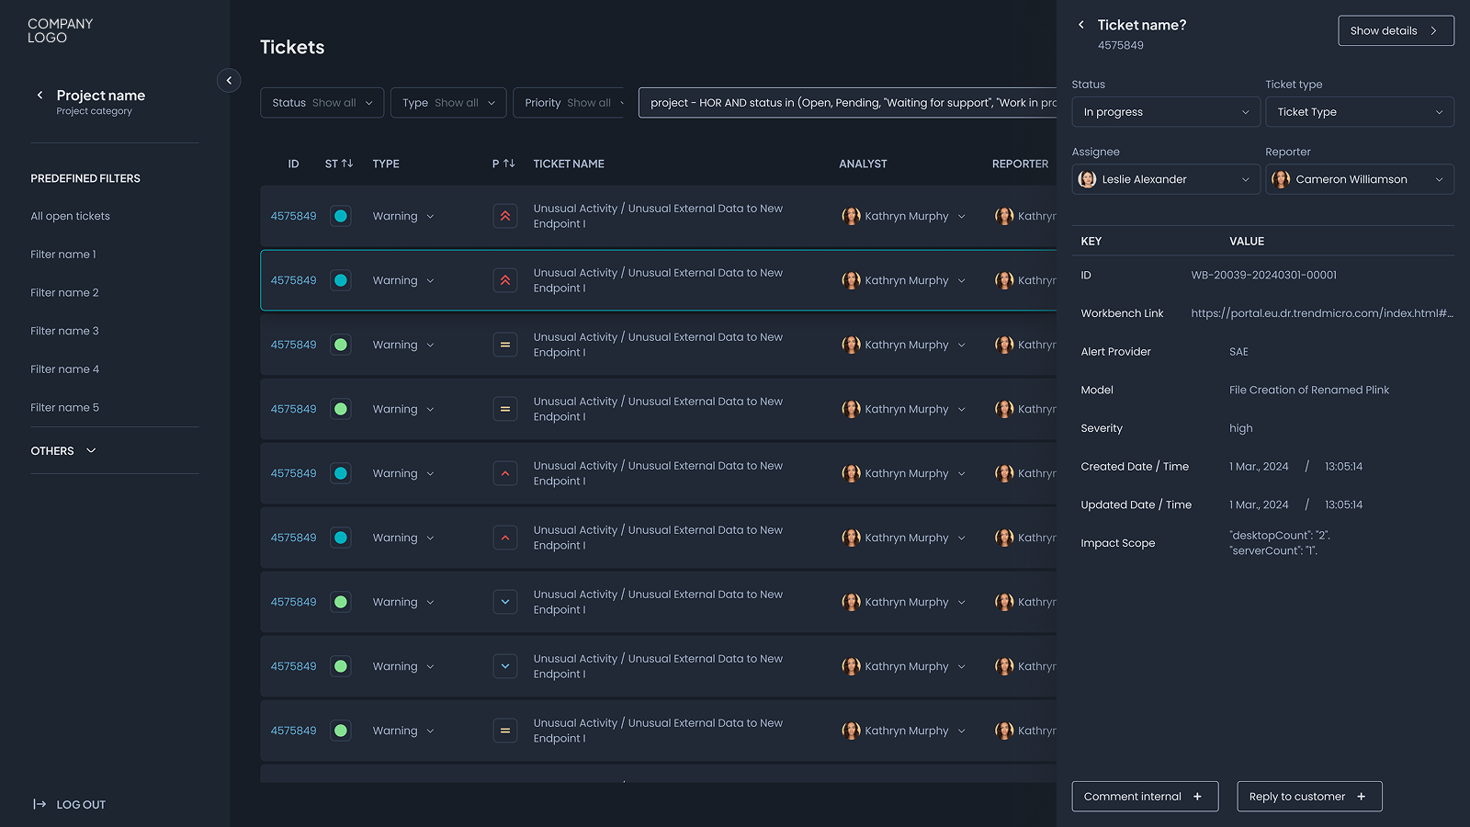Click the Show details button
Screen dimensions: 1470x827
1395,30
